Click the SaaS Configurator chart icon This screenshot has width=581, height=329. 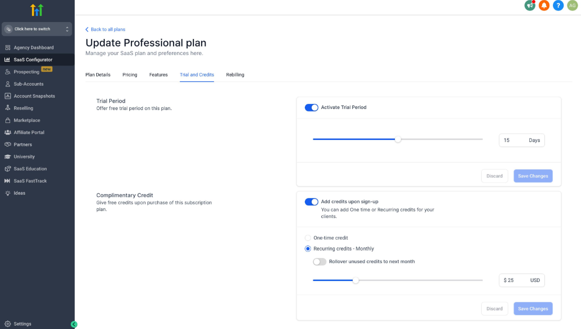point(8,59)
